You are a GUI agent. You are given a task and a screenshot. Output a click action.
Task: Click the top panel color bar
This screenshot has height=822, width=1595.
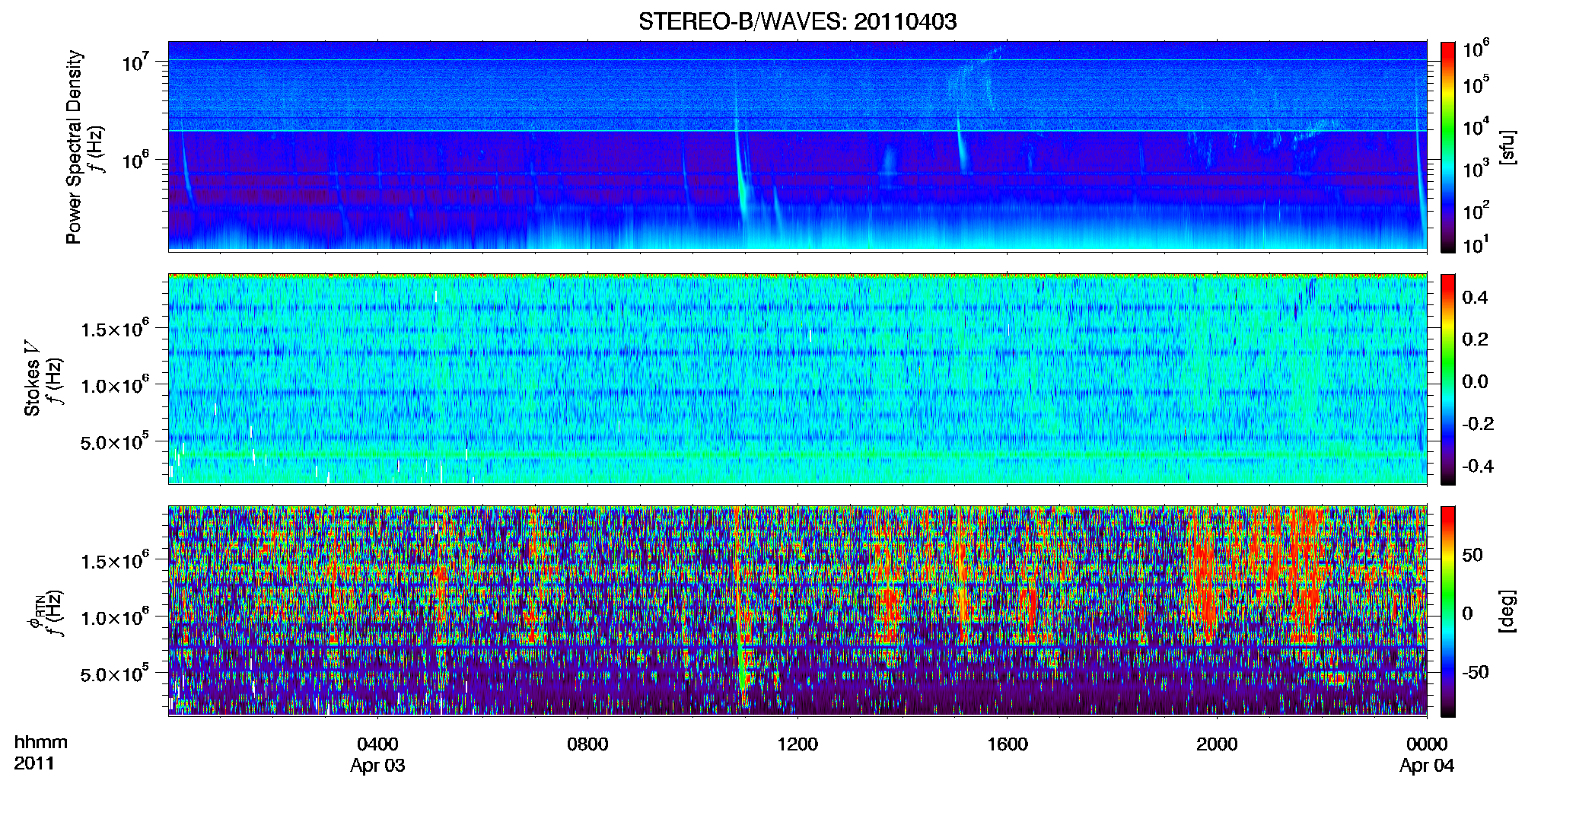pyautogui.click(x=1448, y=147)
